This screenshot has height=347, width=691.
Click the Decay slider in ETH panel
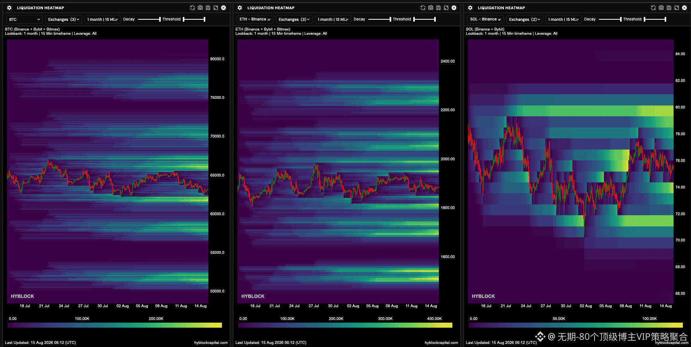click(380, 19)
